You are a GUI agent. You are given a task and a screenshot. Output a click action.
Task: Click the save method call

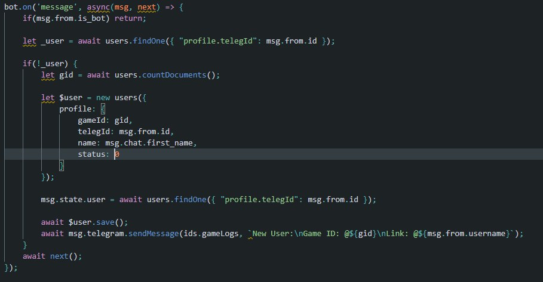(105, 222)
